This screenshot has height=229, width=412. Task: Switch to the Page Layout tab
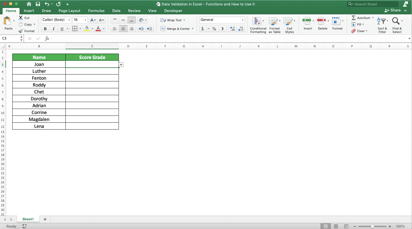point(69,11)
